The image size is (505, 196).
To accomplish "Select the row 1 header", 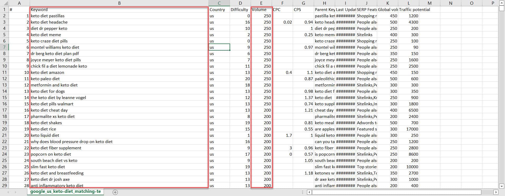I will coord(4,9).
